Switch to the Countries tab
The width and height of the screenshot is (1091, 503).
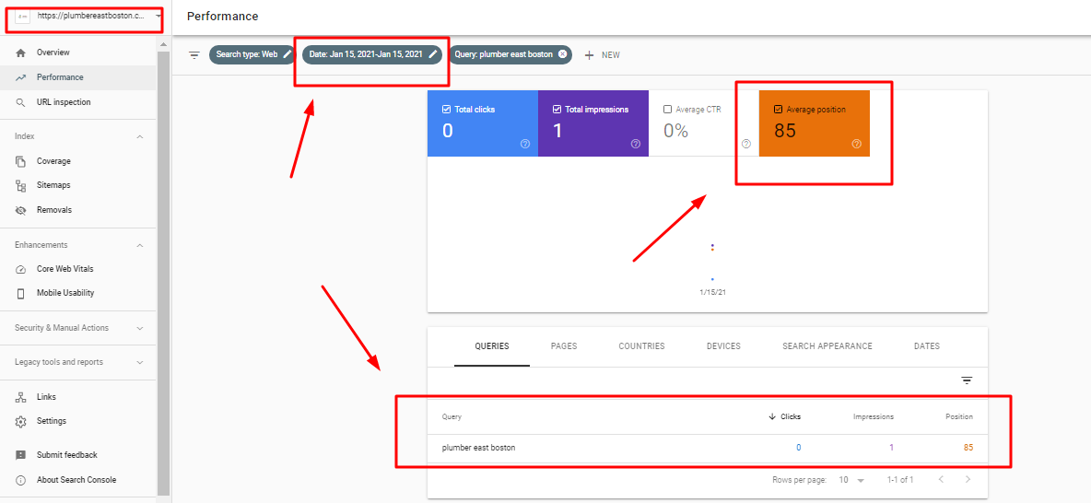click(641, 346)
